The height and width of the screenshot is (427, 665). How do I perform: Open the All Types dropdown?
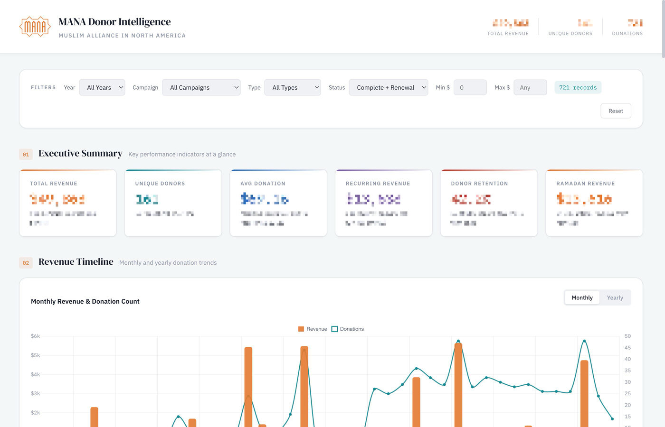coord(293,87)
